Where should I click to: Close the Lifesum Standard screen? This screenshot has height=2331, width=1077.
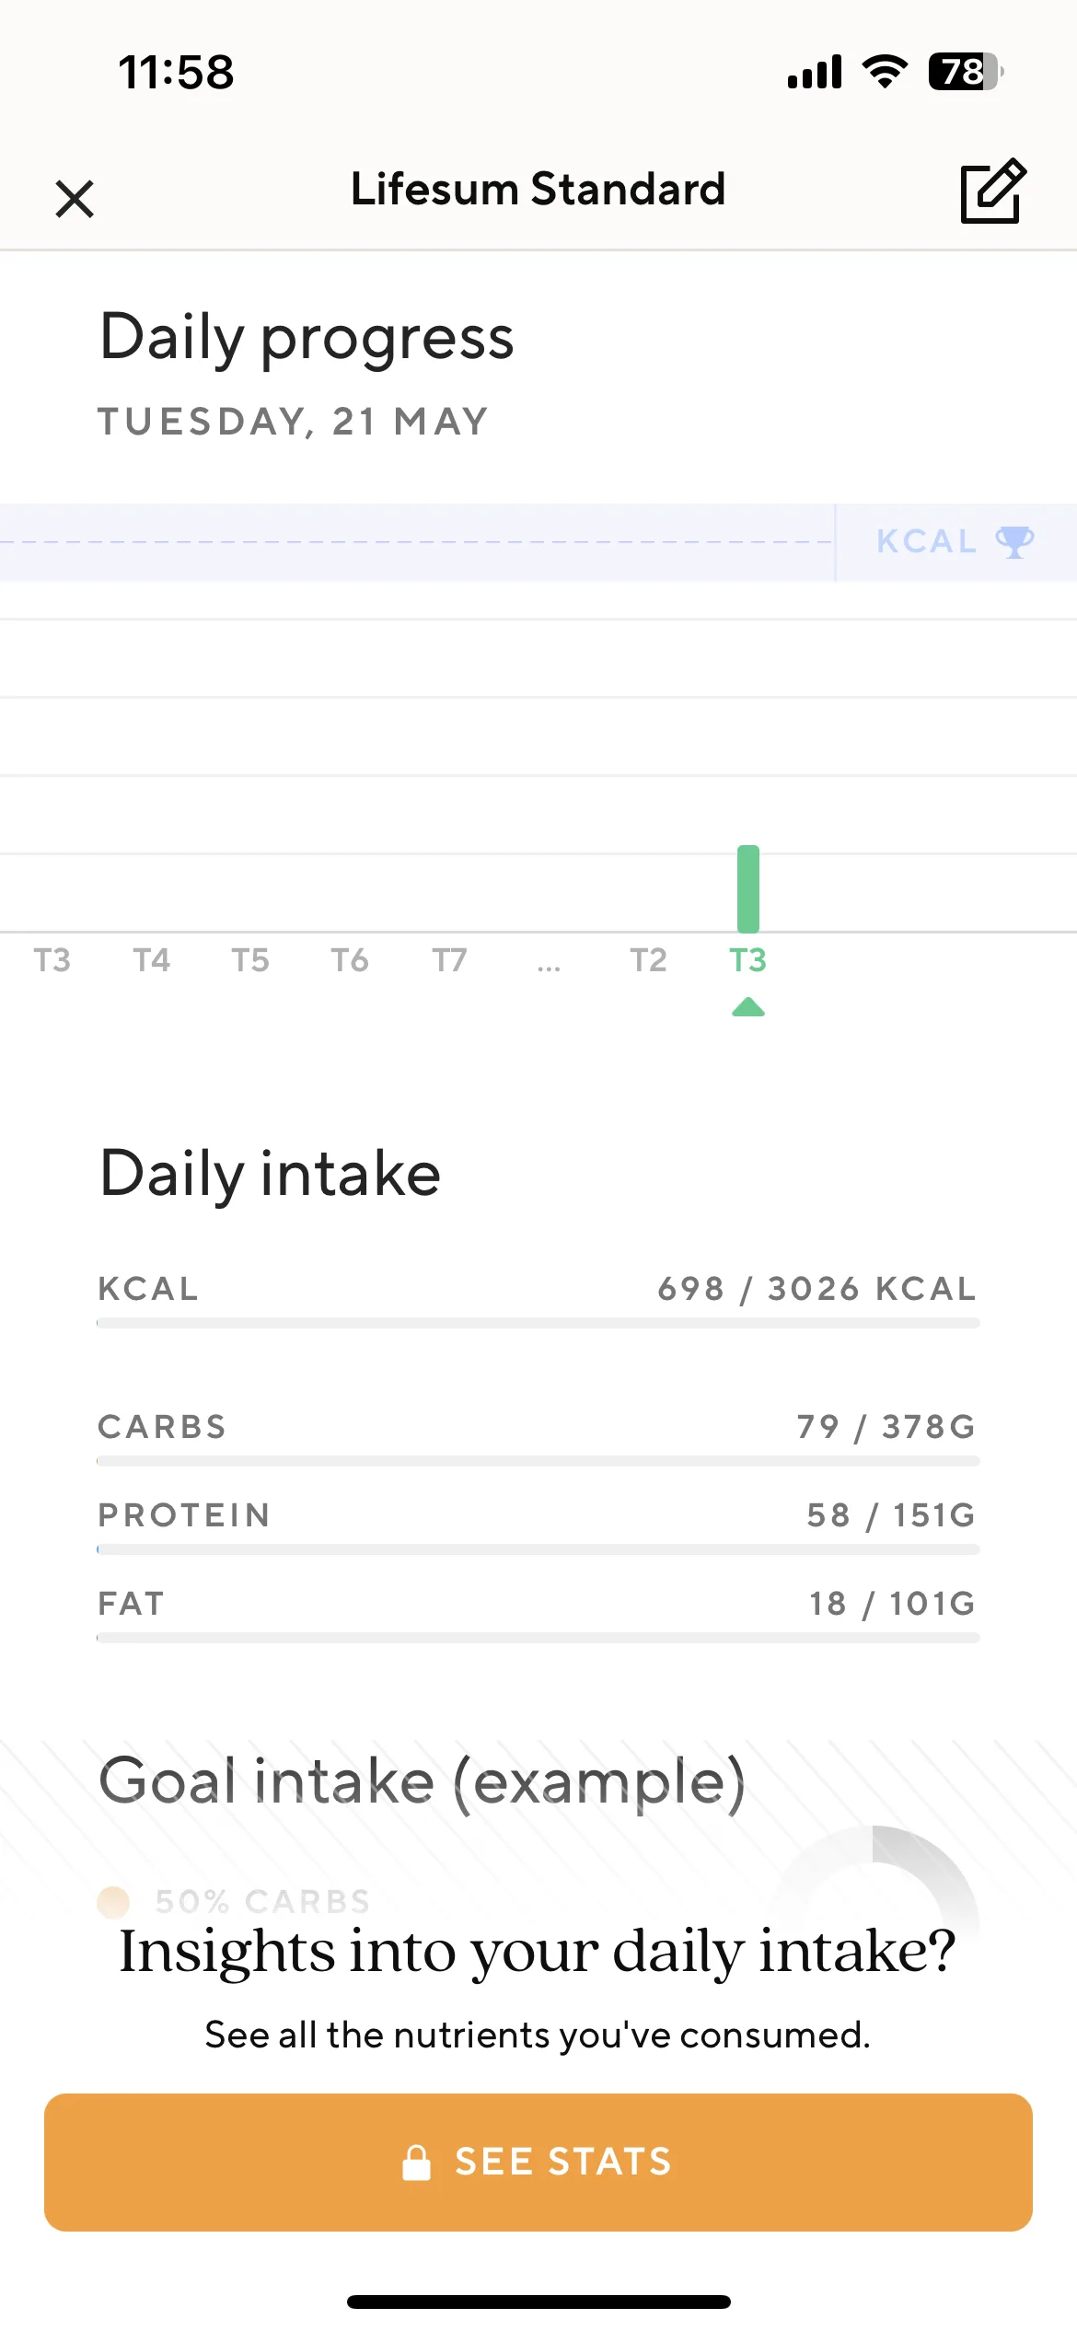click(x=75, y=199)
